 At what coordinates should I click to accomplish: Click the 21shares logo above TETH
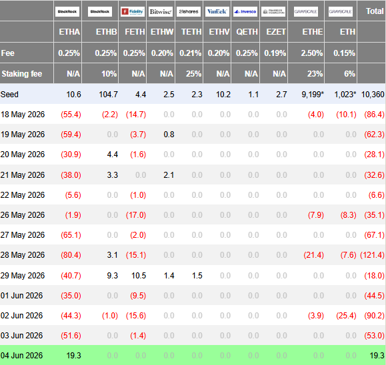(x=189, y=11)
